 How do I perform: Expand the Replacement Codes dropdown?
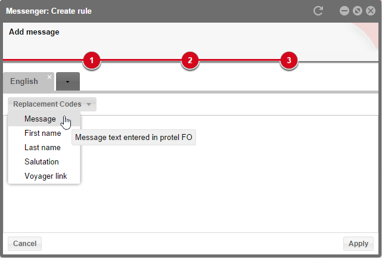[52, 104]
